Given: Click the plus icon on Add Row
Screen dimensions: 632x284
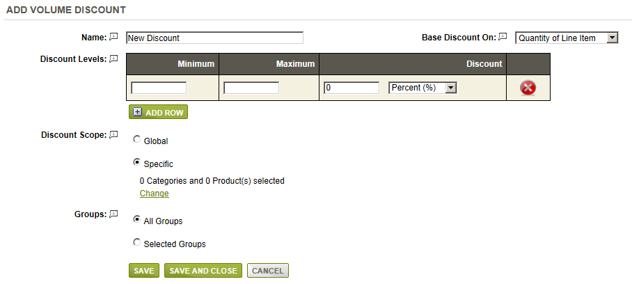Looking at the screenshot, I should [137, 112].
